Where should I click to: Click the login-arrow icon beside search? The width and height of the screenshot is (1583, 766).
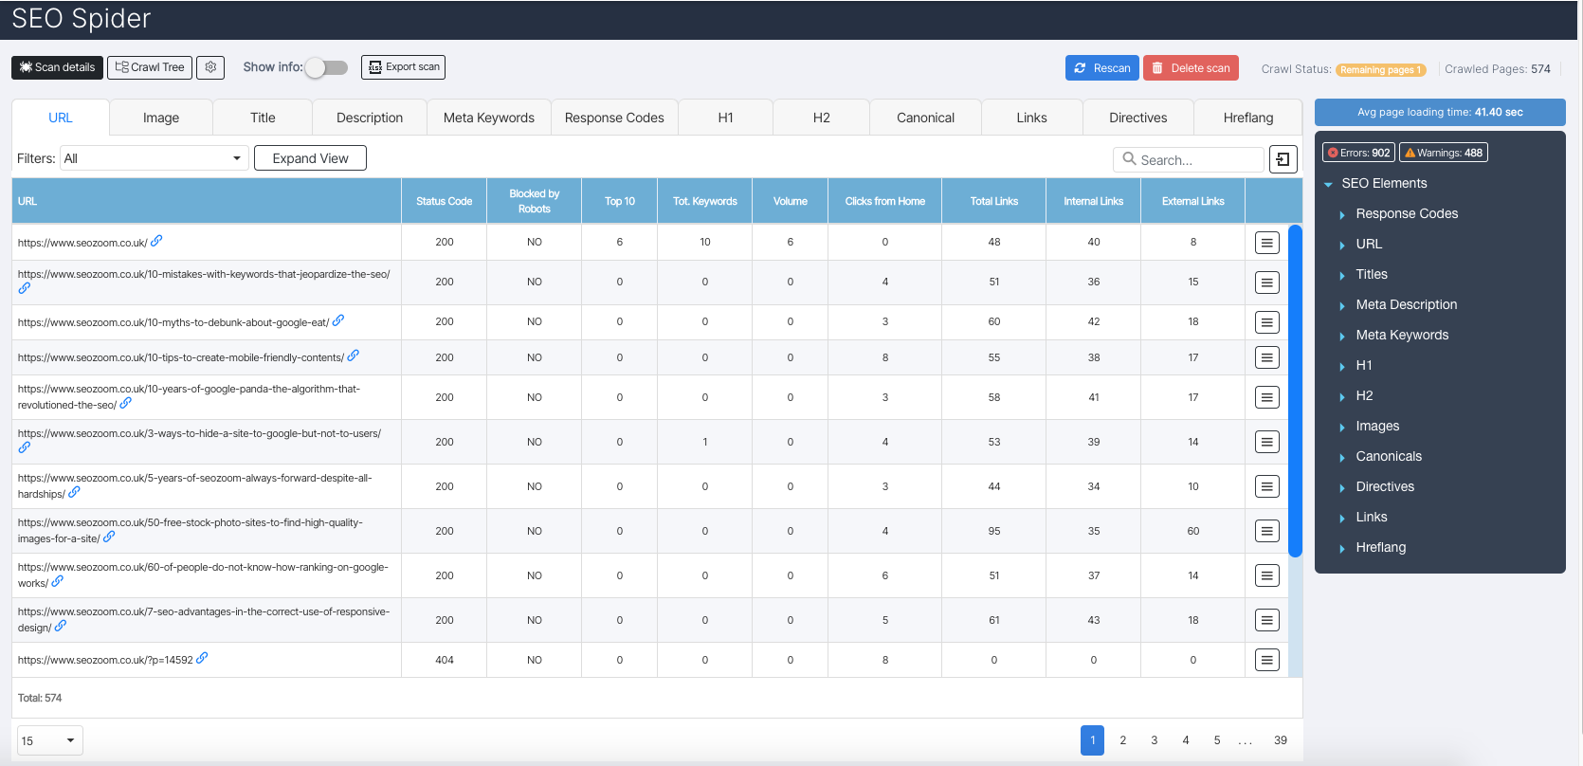(1283, 159)
